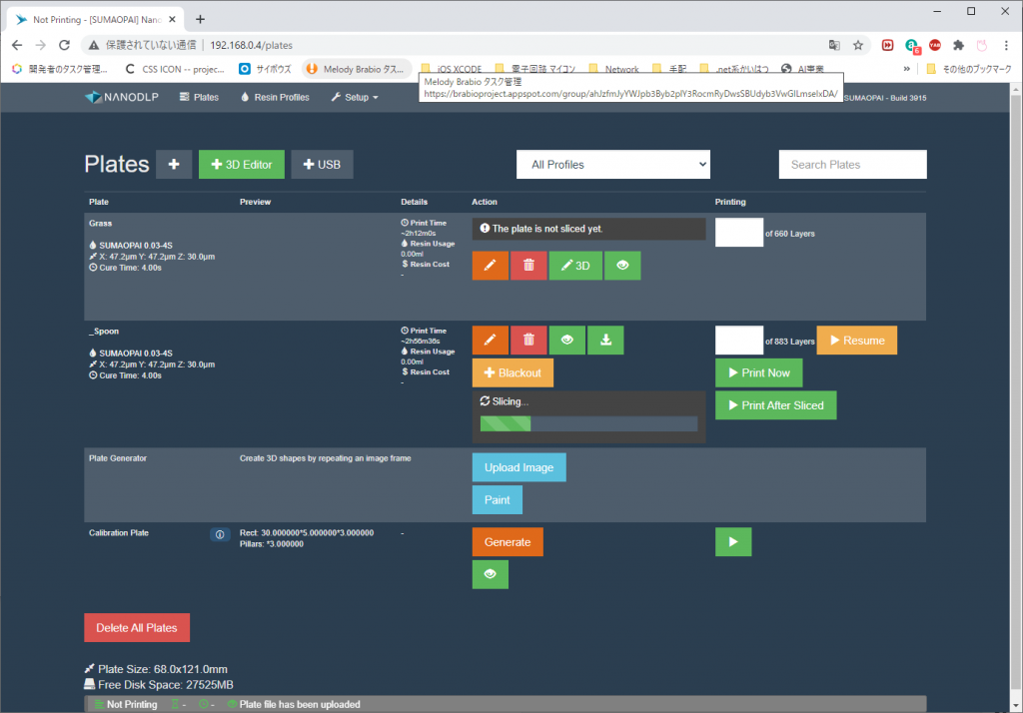The width and height of the screenshot is (1023, 713).
Task: Click the orange edit pencil for _Spoon plate
Action: tap(490, 340)
